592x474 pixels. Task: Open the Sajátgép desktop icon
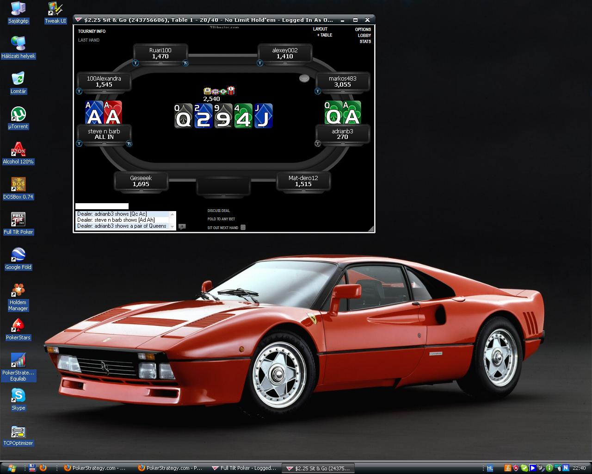tap(18, 12)
